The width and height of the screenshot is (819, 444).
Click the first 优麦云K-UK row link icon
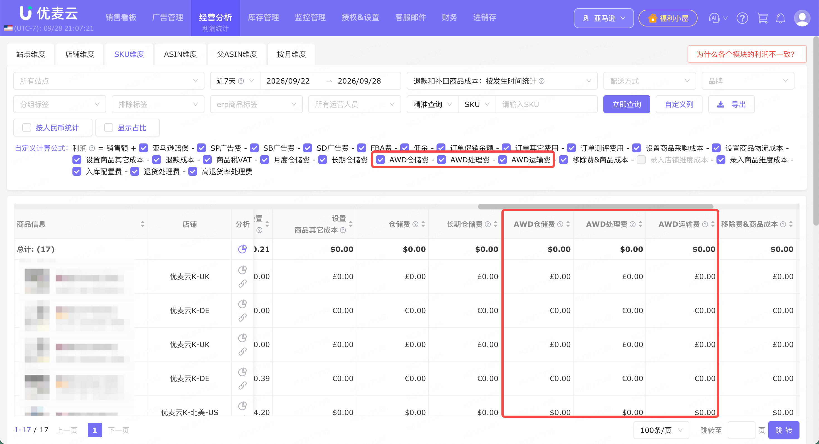pyautogui.click(x=243, y=284)
